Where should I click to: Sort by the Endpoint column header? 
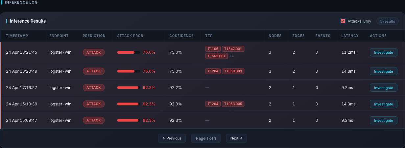coord(59,36)
